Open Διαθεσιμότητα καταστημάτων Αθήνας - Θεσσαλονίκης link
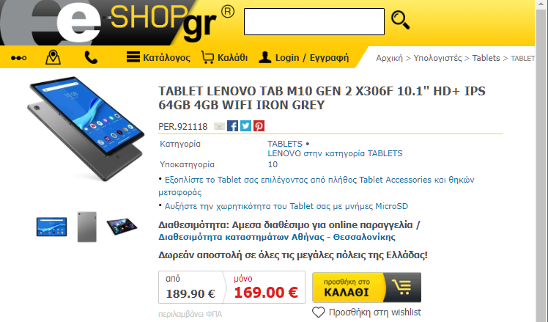This screenshot has width=548, height=322. [x=277, y=237]
